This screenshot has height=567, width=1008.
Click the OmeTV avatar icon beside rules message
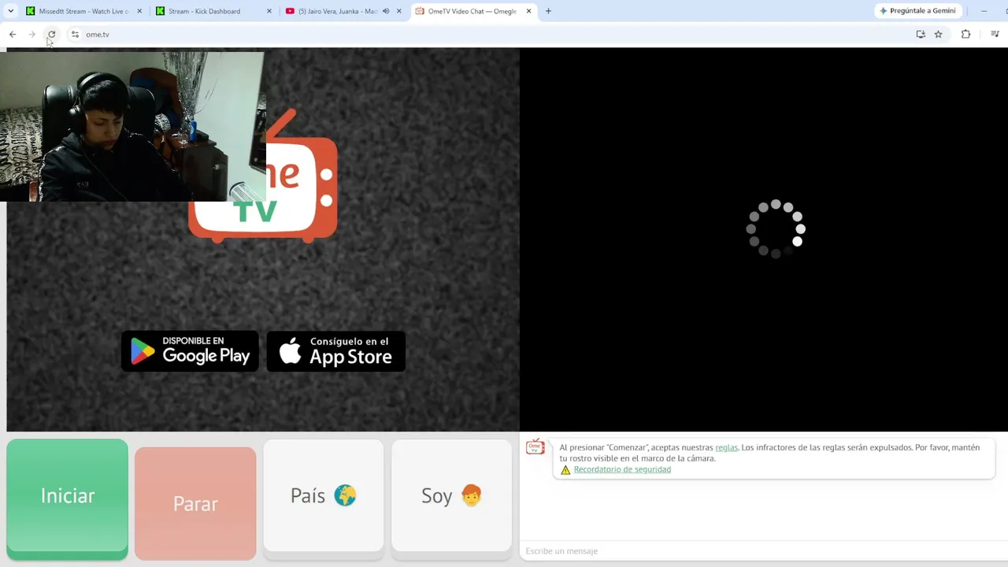535,447
